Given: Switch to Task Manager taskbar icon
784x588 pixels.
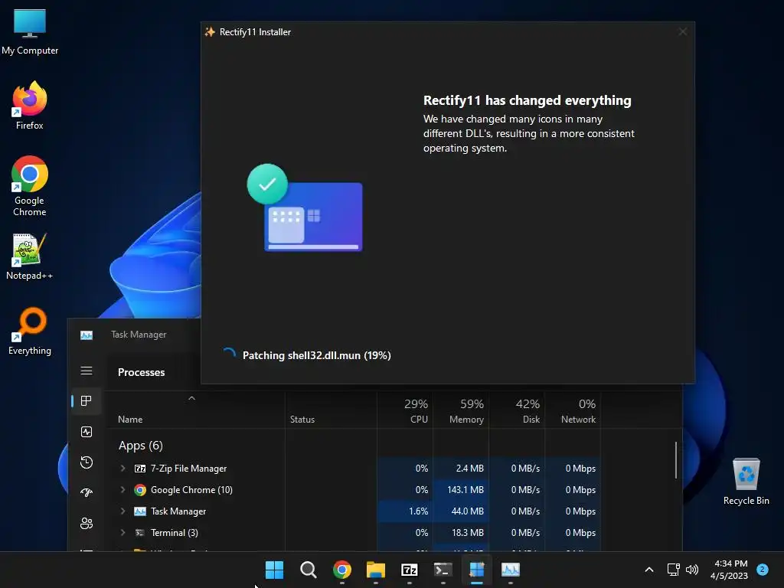Looking at the screenshot, I should [x=511, y=570].
